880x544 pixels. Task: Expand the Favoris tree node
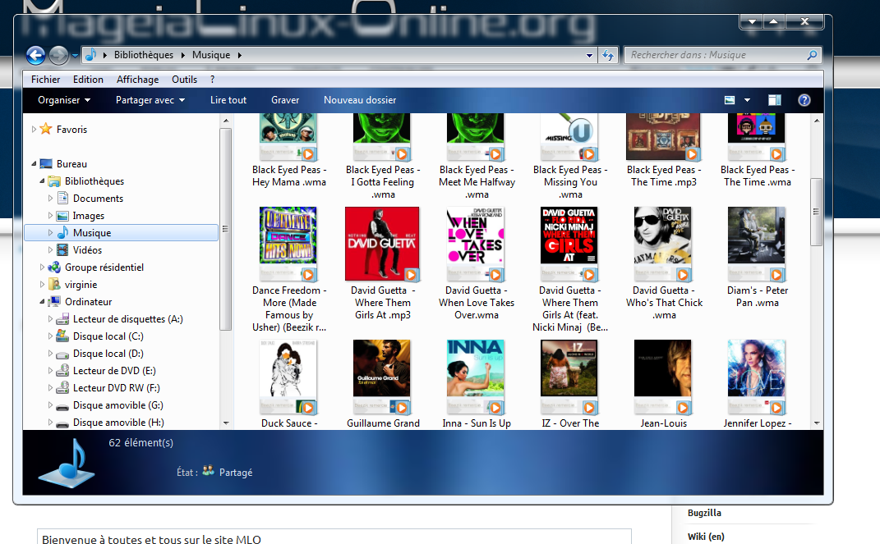tap(34, 130)
